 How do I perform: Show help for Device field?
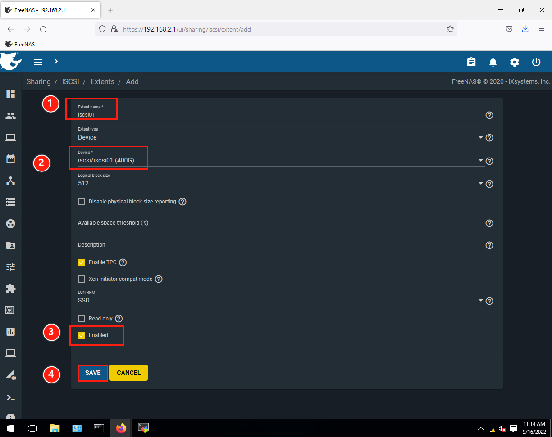coord(489,161)
